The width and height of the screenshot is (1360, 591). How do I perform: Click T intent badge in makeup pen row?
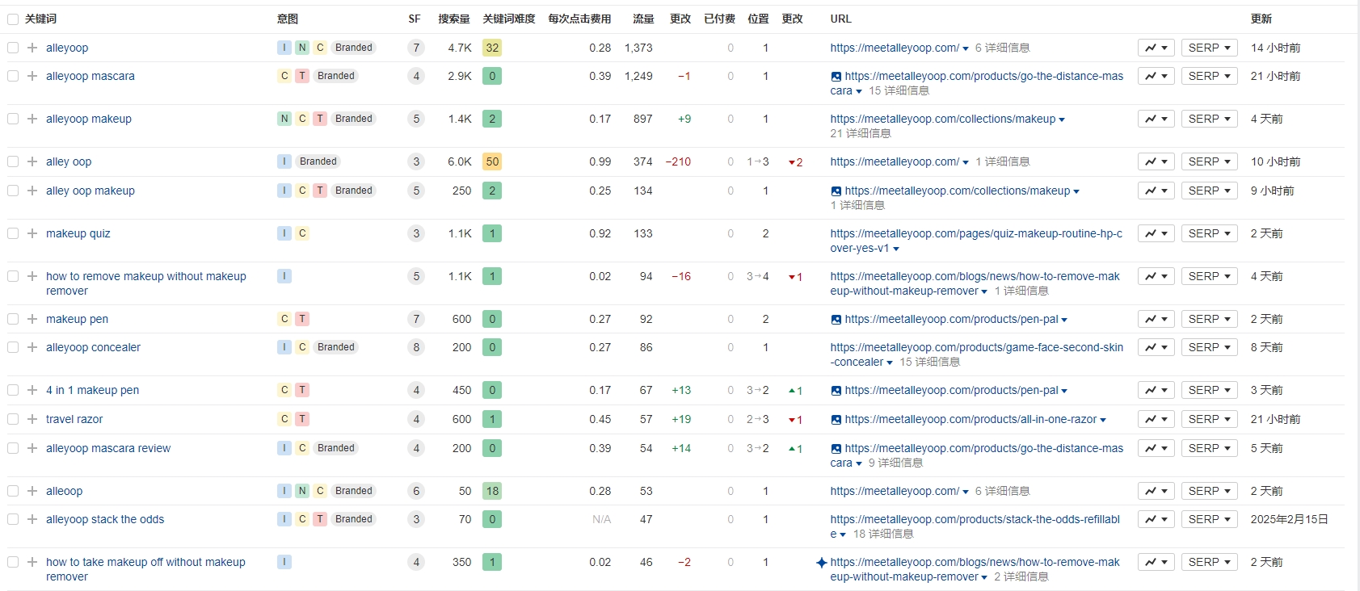pos(302,319)
